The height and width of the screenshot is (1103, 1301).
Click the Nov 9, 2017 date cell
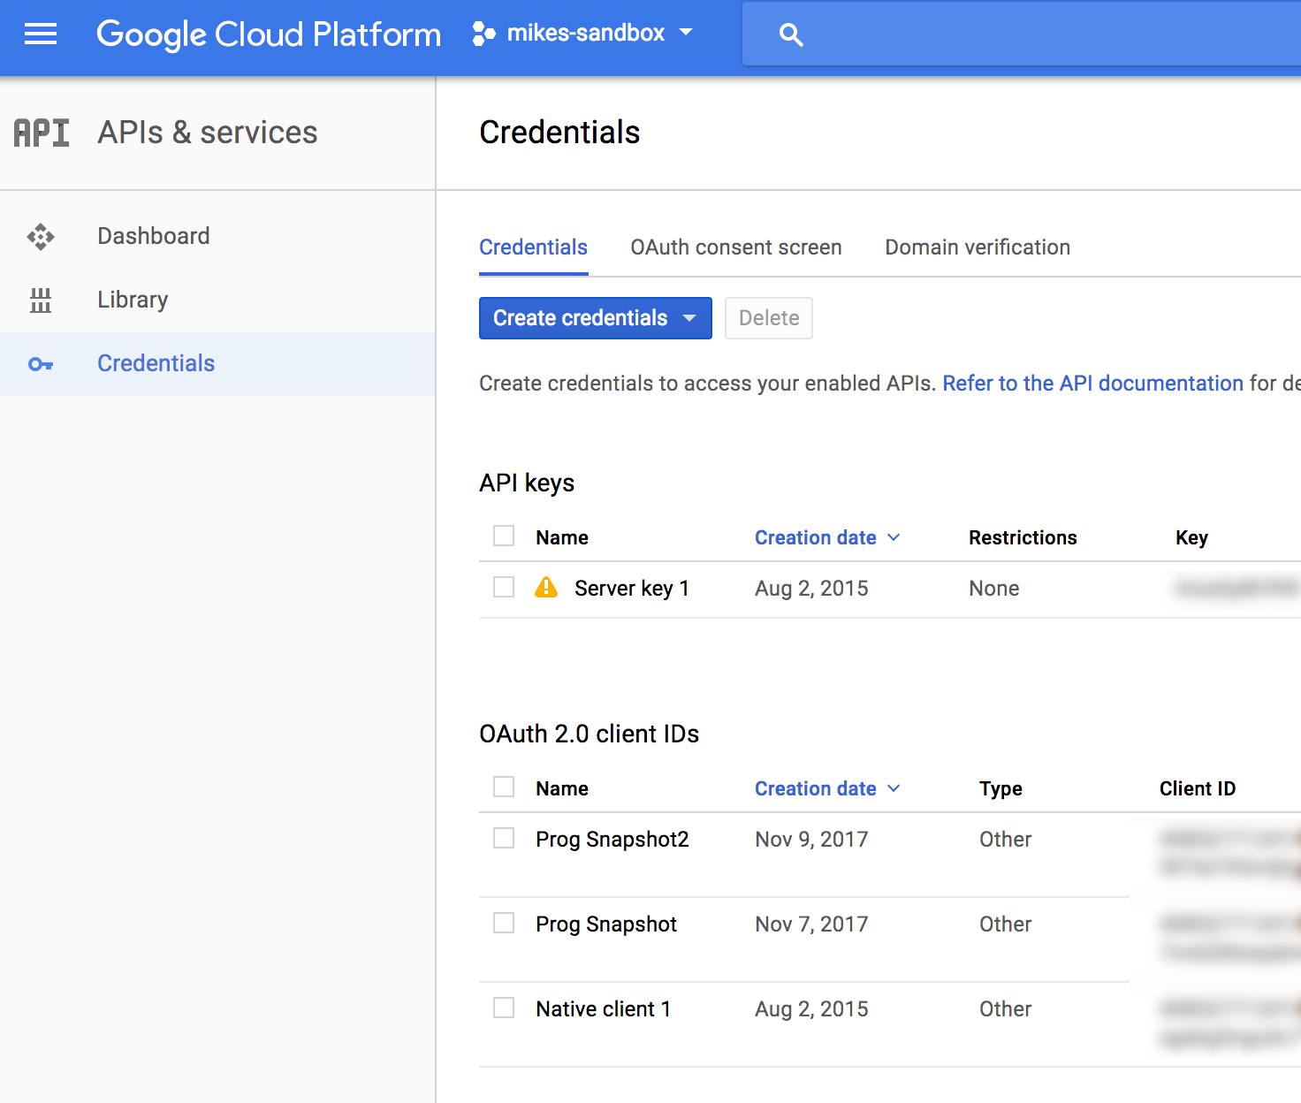(811, 840)
